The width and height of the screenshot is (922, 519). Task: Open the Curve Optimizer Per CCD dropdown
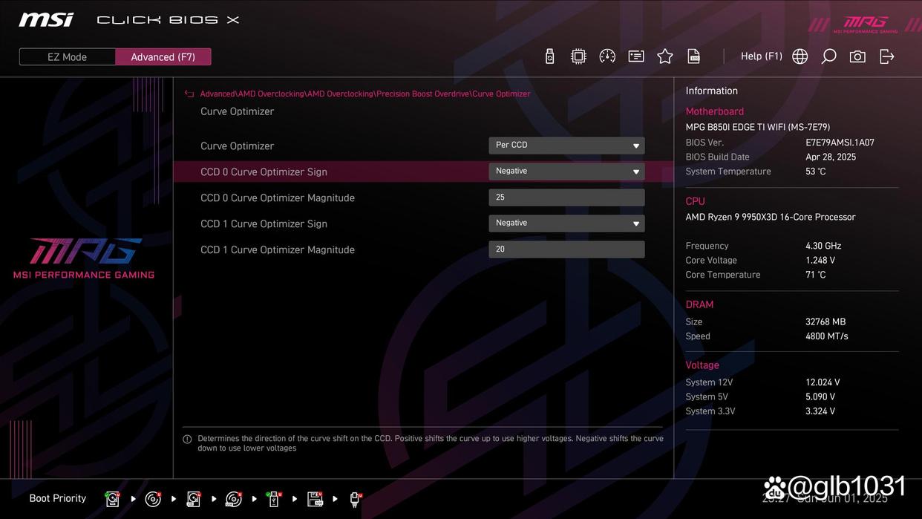tap(566, 146)
